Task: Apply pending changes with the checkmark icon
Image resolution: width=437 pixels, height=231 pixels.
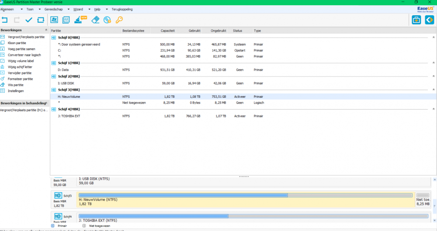Action: point(29,20)
